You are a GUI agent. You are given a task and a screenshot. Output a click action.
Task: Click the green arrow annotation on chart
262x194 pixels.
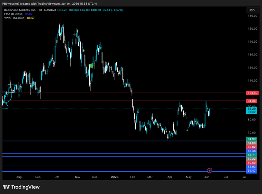pos(91,66)
